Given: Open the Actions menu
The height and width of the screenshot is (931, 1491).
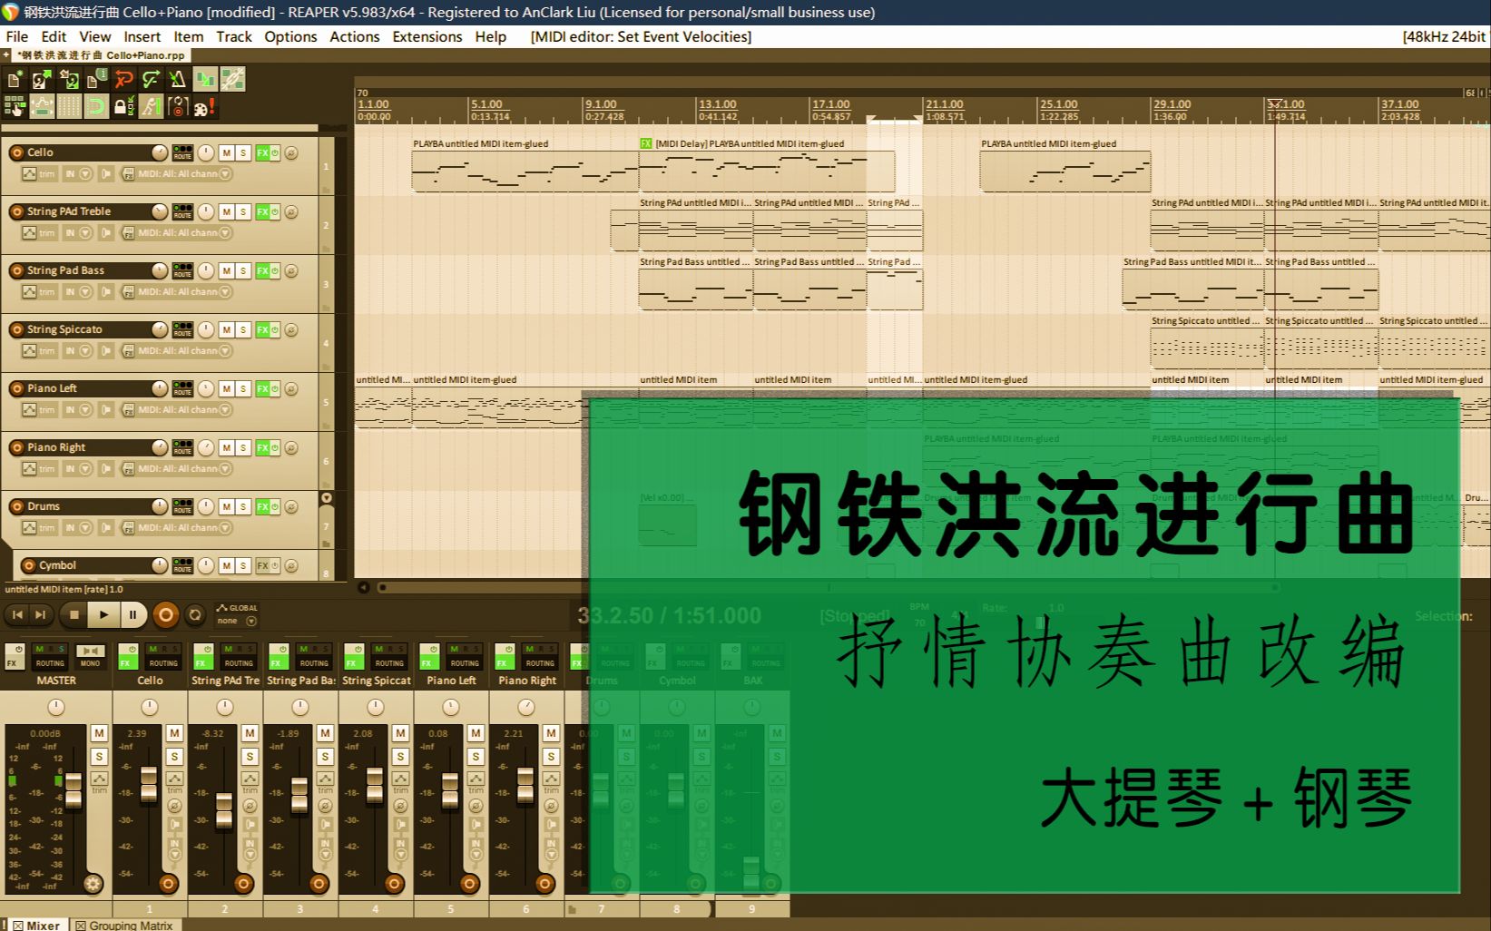Looking at the screenshot, I should point(354,36).
